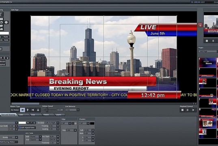Switch to the Color tab
This screenshot has width=218, height=146.
tap(21, 115)
